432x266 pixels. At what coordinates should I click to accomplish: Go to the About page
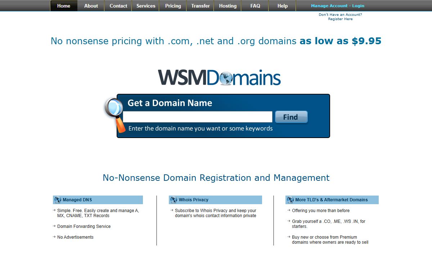[91, 6]
